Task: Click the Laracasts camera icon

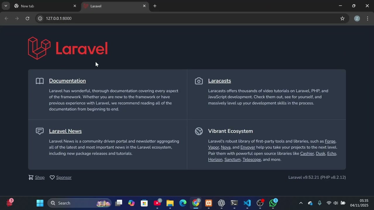Action: [x=199, y=81]
